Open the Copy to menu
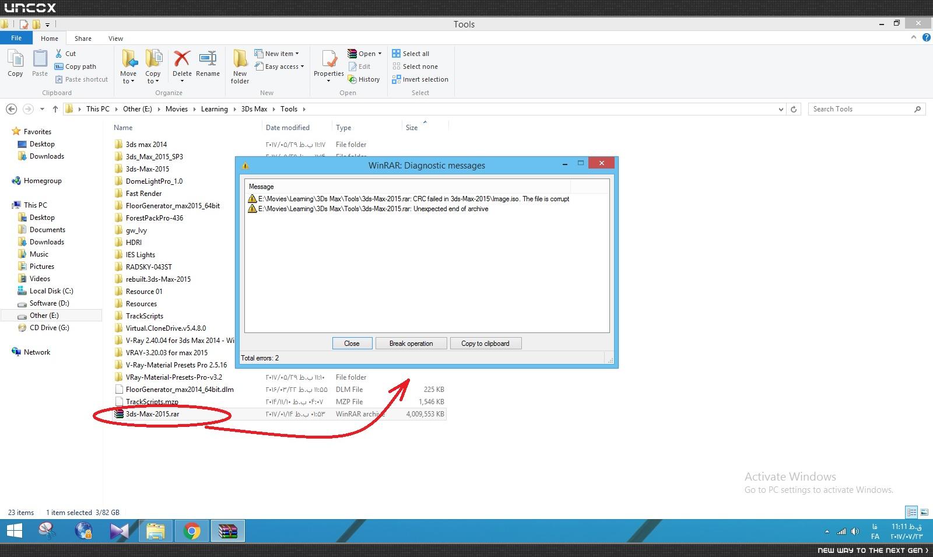This screenshot has height=557, width=933. [x=153, y=66]
